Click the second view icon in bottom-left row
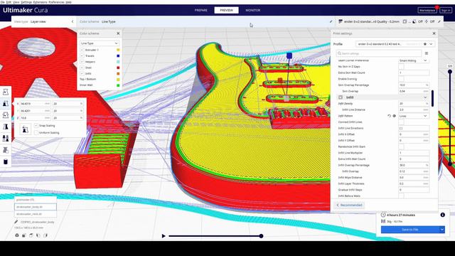 click(24, 235)
